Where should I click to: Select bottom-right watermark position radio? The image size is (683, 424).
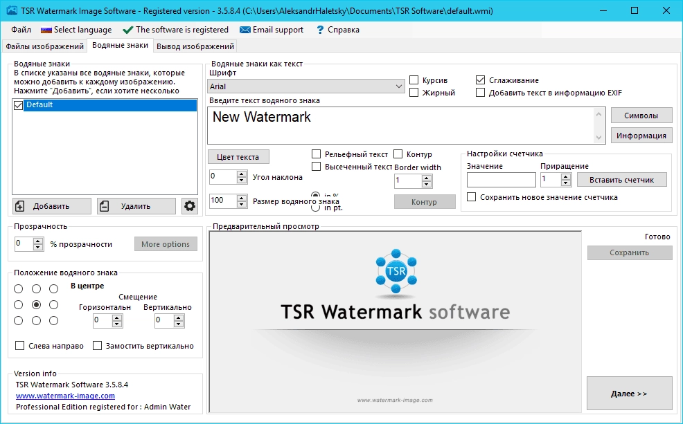click(53, 320)
